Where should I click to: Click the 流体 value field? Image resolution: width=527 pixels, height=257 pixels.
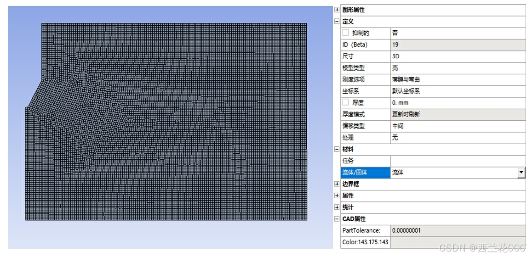(x=454, y=173)
